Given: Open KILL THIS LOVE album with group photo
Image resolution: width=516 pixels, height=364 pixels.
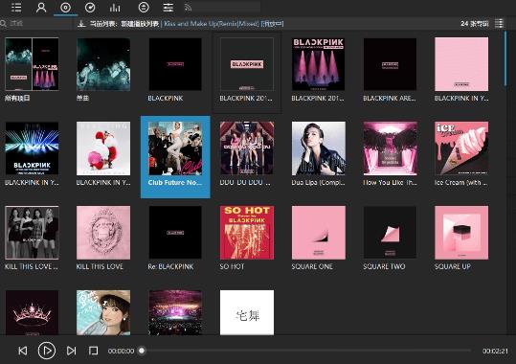Looking at the screenshot, I should click(32, 233).
